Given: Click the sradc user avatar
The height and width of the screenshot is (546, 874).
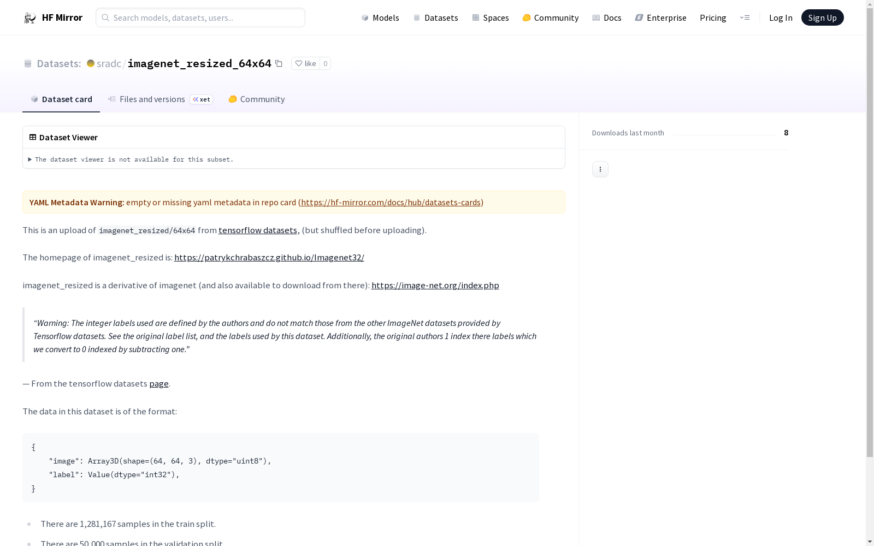Looking at the screenshot, I should pos(91,63).
